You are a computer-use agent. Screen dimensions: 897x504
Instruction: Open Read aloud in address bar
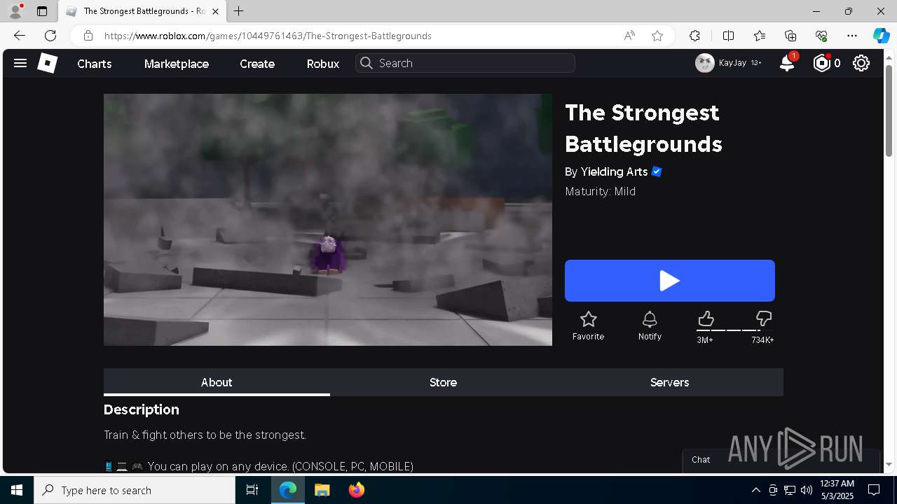tap(629, 36)
